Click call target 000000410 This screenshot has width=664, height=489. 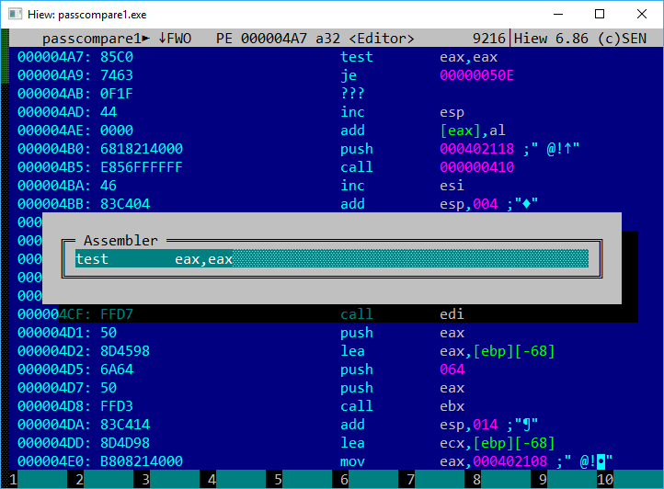click(476, 167)
